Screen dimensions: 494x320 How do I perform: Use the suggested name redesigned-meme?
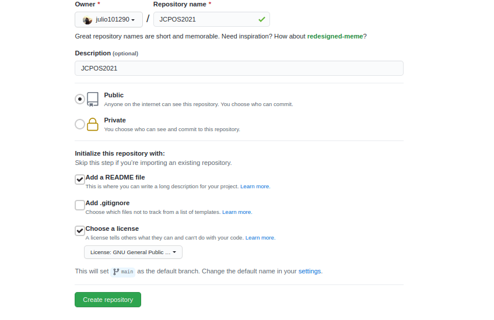tap(335, 36)
